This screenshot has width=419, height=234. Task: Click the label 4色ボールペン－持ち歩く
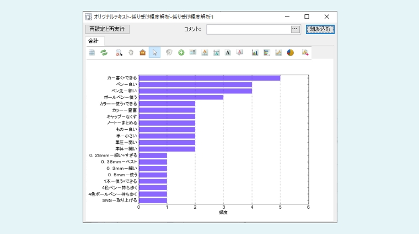pyautogui.click(x=113, y=194)
